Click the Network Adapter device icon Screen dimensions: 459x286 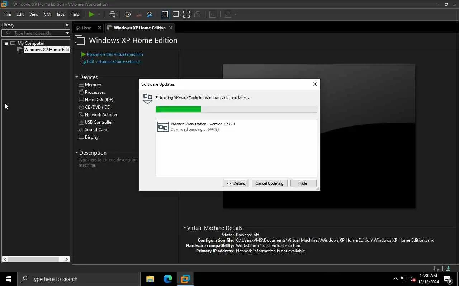coord(81,115)
